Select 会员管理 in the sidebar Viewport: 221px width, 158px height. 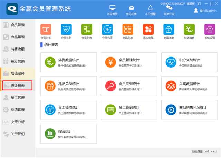pos(18,25)
